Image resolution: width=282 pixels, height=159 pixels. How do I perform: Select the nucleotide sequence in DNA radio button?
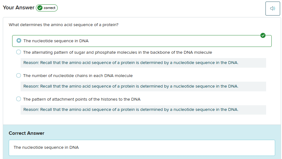(19, 41)
